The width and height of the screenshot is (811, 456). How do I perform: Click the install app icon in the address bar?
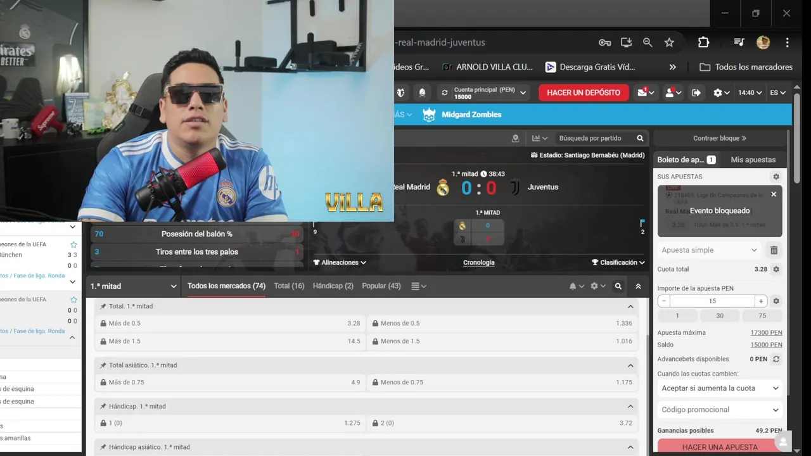pos(626,42)
